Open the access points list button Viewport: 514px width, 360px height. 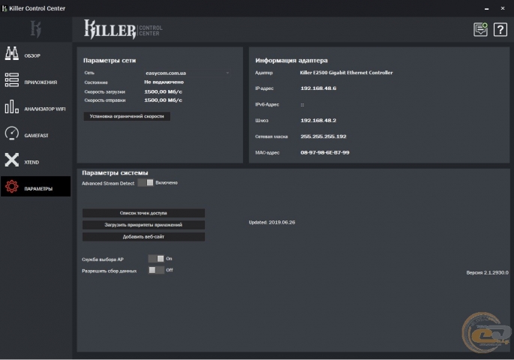(143, 213)
